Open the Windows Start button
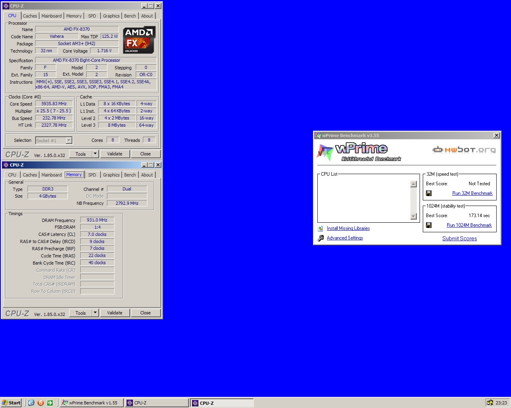Viewport: 511px width, 408px height. tap(11, 403)
